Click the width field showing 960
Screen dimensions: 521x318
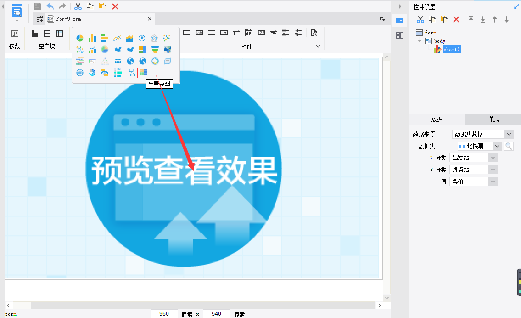164,314
